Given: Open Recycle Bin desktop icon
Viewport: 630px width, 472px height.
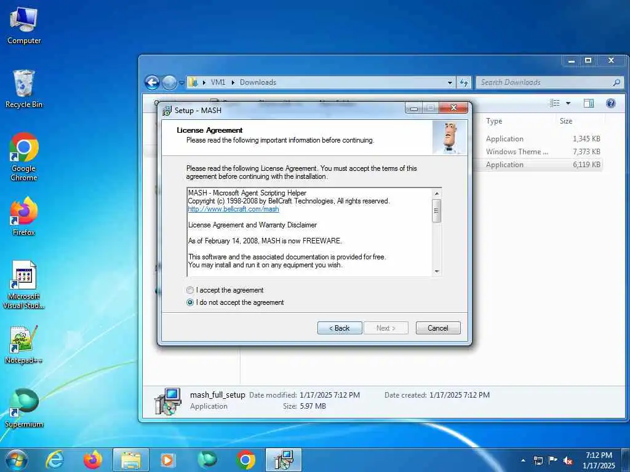Looking at the screenshot, I should [x=24, y=89].
